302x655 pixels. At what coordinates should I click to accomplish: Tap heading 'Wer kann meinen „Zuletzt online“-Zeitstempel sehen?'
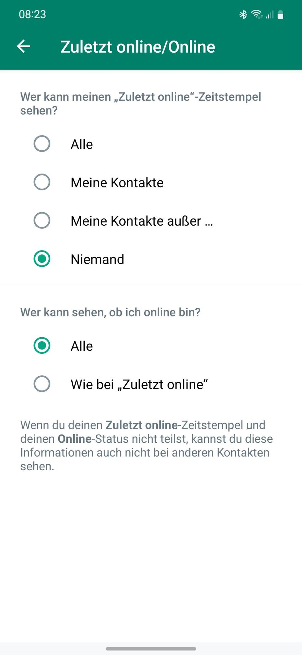[141, 103]
